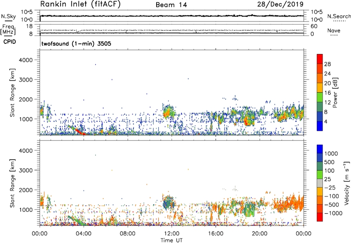
Task: Click the blue-green 12:00 echo cluster in velocity panel
Action: point(168,203)
